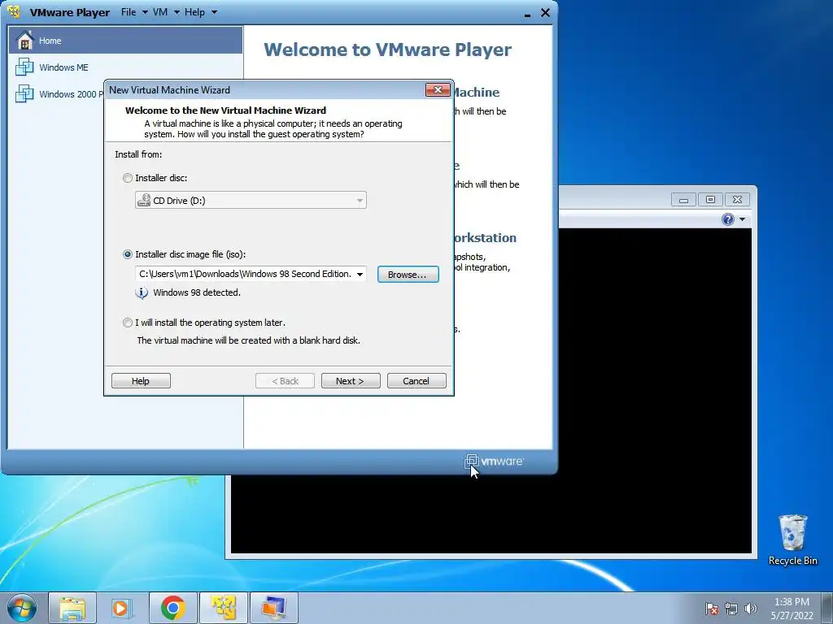Open Windows Explorer from the taskbar

pos(72,608)
